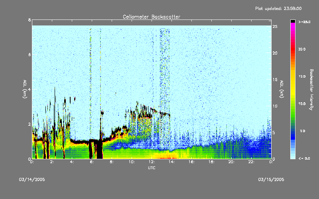This screenshot has width=319, height=199.
Task: Click the '15.0' colorbar tick label
Action: 302,76
